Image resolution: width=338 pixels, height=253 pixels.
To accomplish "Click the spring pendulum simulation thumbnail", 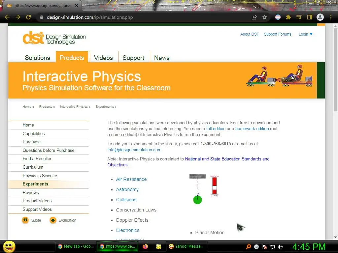I will pos(204,189).
